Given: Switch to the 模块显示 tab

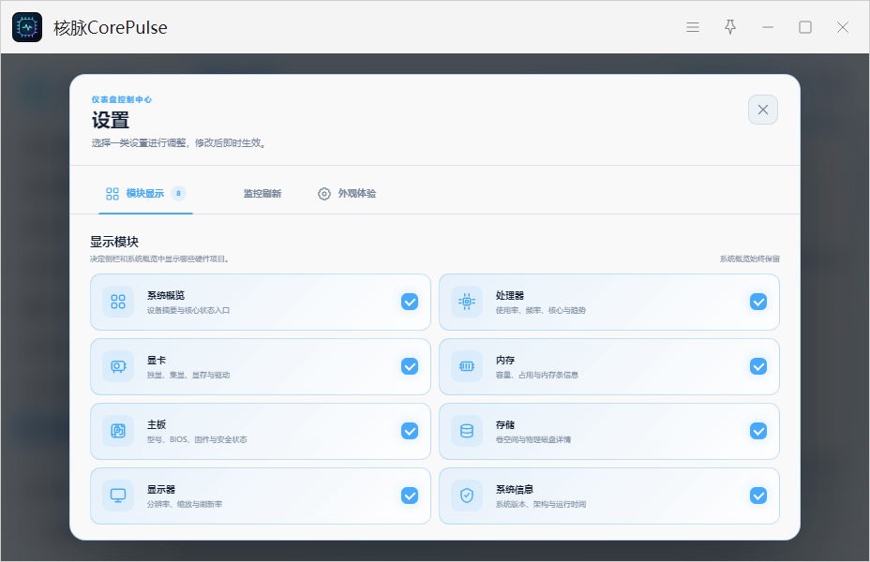Looking at the screenshot, I should click(x=145, y=194).
